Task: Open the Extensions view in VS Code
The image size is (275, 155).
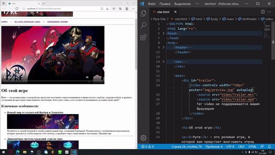Action: (143, 37)
